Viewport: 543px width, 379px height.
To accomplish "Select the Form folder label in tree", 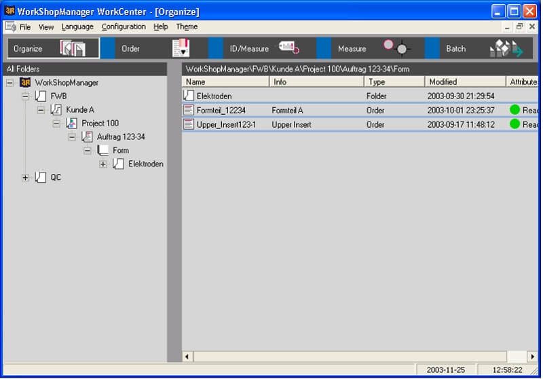I will click(x=121, y=150).
